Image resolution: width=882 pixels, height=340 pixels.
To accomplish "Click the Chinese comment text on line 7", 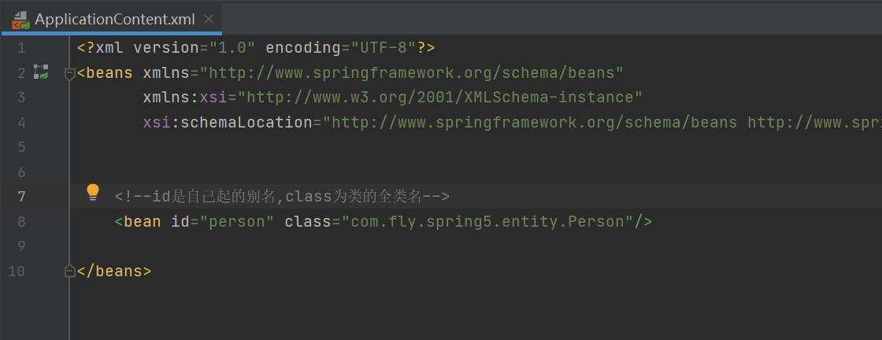I will pyautogui.click(x=283, y=196).
